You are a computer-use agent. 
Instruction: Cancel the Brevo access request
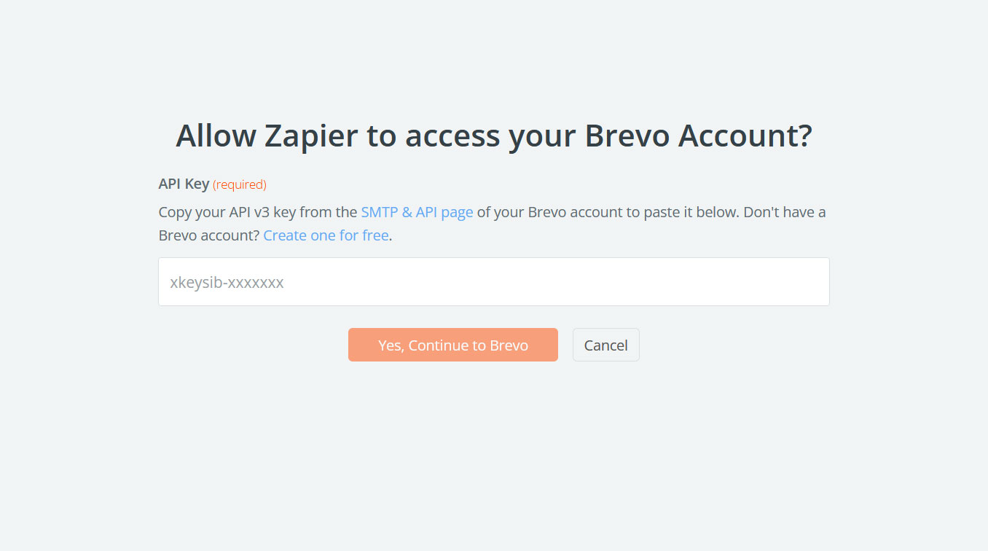[605, 345]
